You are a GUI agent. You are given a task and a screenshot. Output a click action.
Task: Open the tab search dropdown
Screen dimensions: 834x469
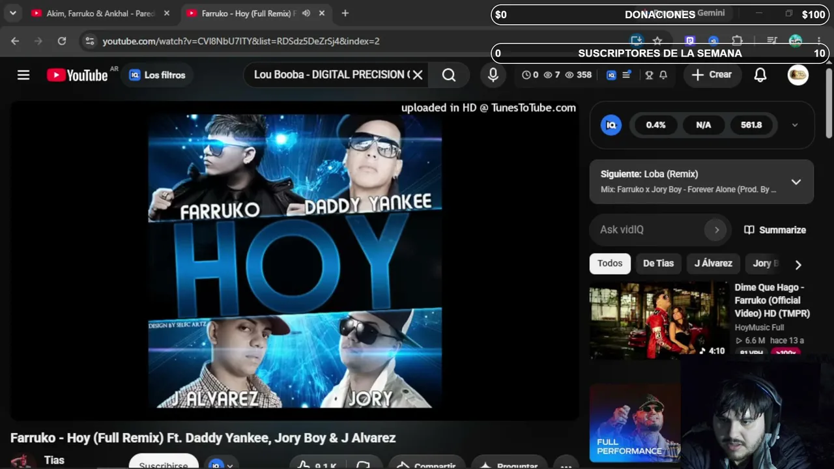point(12,13)
